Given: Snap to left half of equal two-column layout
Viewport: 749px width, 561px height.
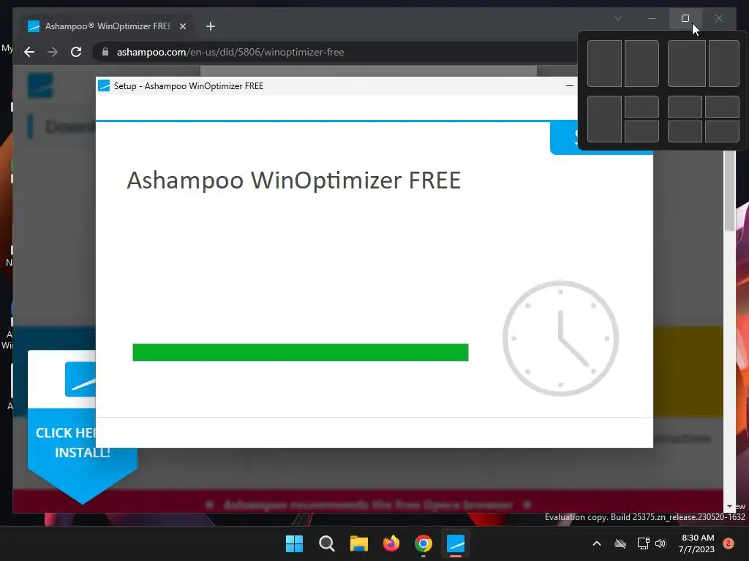Looking at the screenshot, I should pyautogui.click(x=604, y=64).
